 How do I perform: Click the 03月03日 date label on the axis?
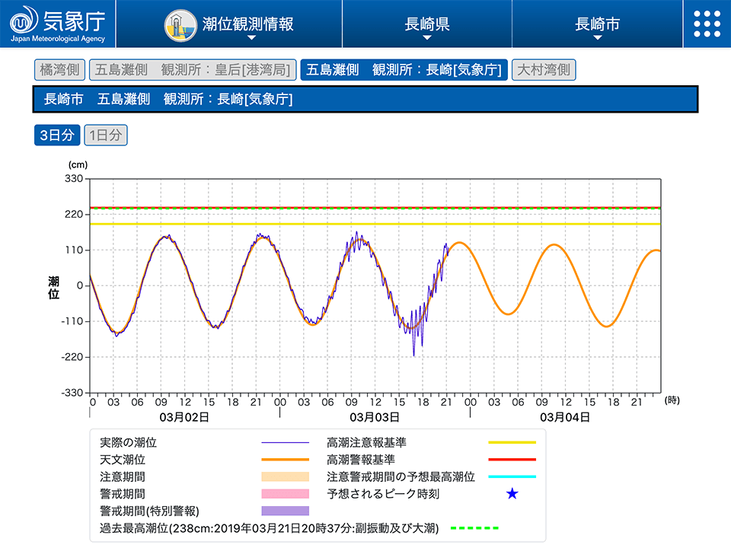pos(375,417)
